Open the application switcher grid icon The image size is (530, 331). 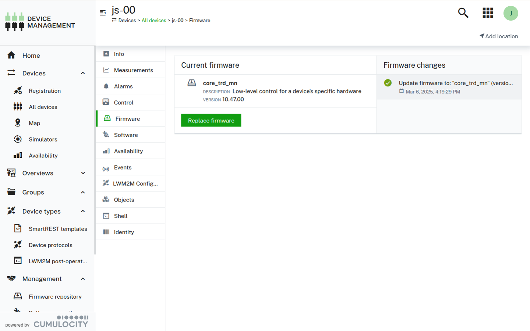[x=488, y=13]
